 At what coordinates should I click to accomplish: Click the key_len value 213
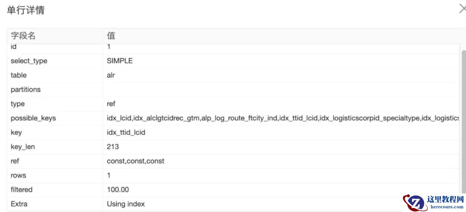click(113, 147)
